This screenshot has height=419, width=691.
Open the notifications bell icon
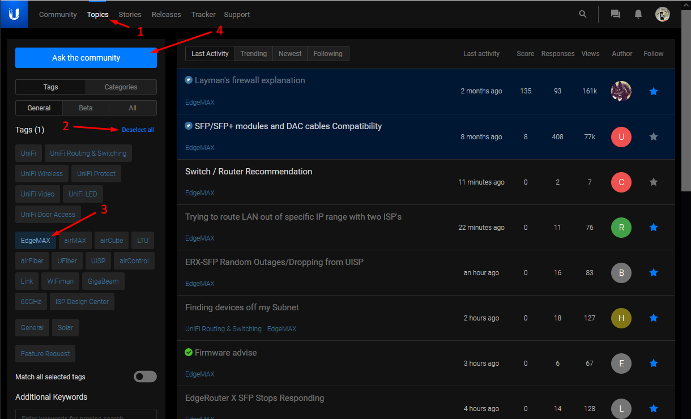pos(638,14)
